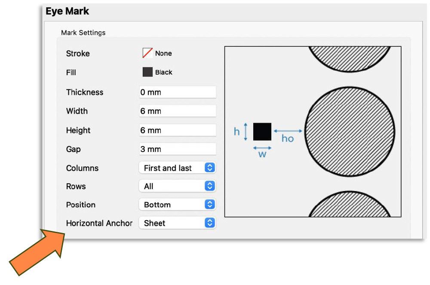Click the black eye mark square in preview
Screen dimensions: 430x285
click(x=262, y=131)
